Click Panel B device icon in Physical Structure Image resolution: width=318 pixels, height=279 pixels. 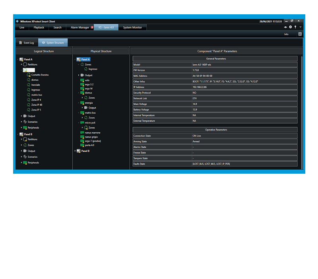pos(78,151)
